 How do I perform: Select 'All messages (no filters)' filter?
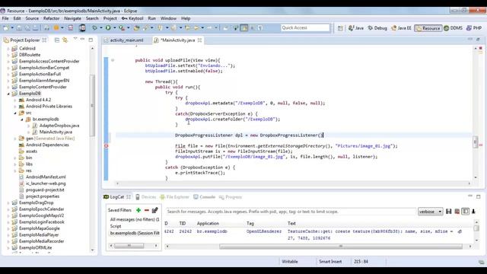click(x=135, y=220)
